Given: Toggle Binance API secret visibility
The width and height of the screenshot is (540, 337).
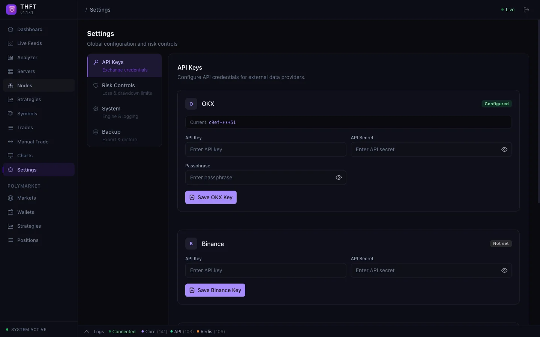Looking at the screenshot, I should (504, 271).
